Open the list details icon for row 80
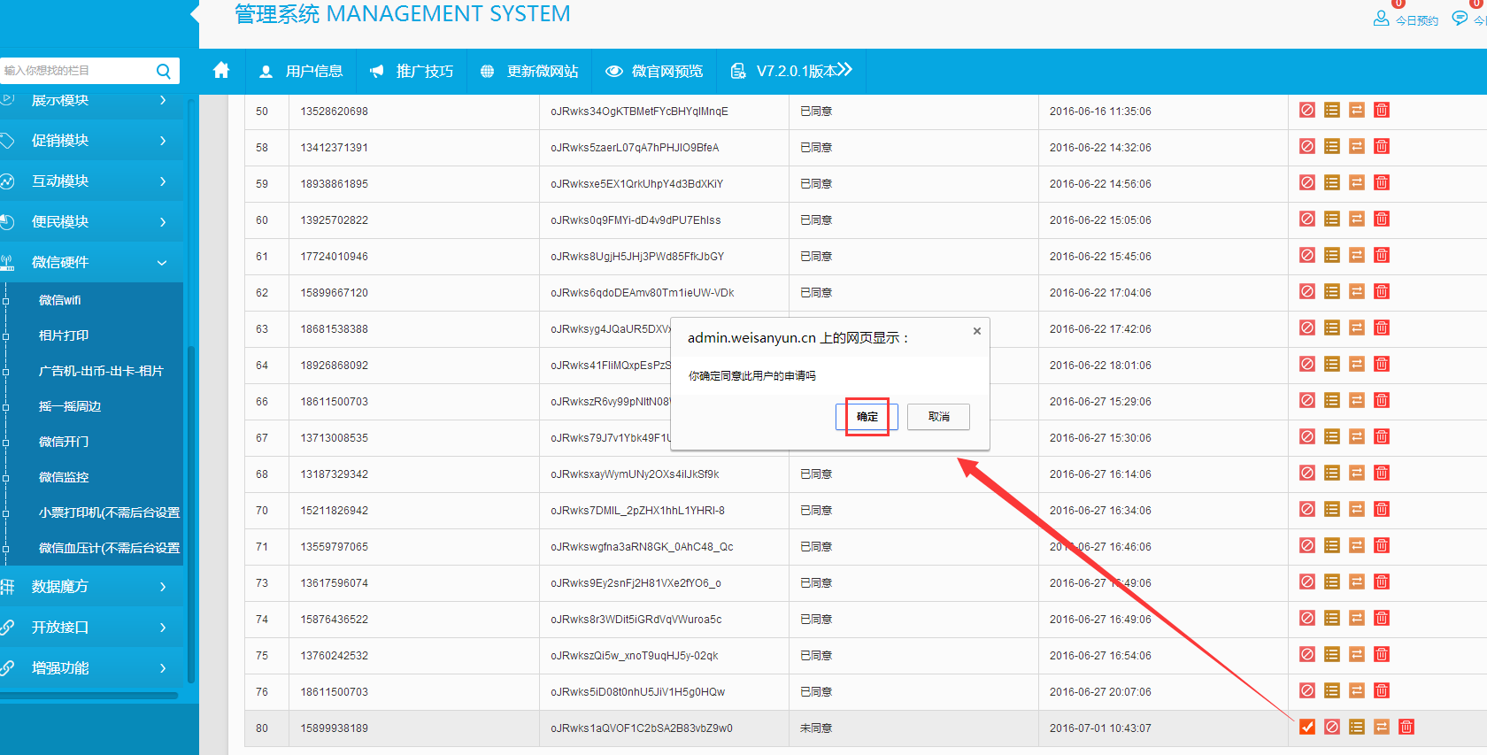Viewport: 1487px width, 755px height. coord(1357,727)
